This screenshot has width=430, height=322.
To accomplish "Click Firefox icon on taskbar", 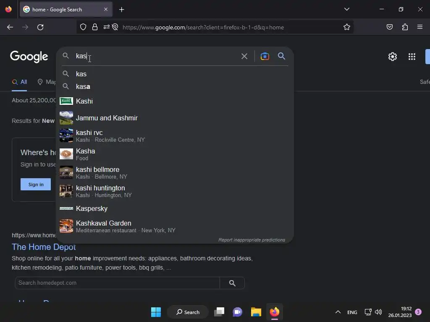I will pos(274,312).
